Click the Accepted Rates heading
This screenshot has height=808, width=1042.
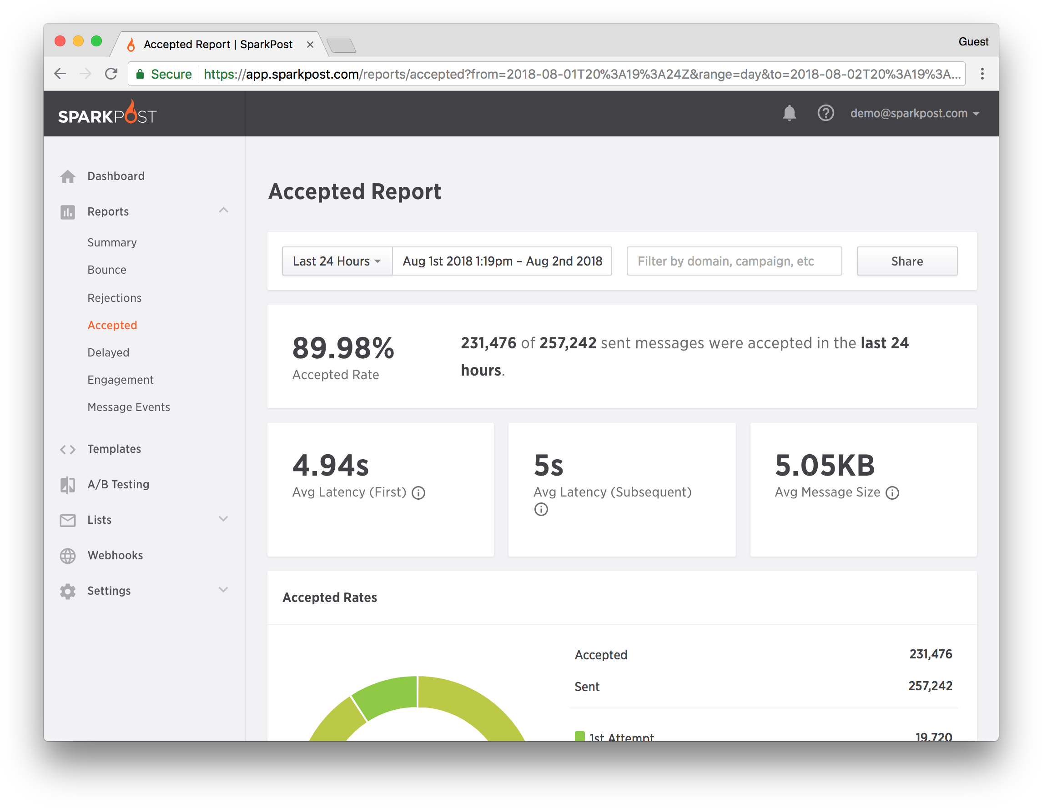click(x=330, y=597)
